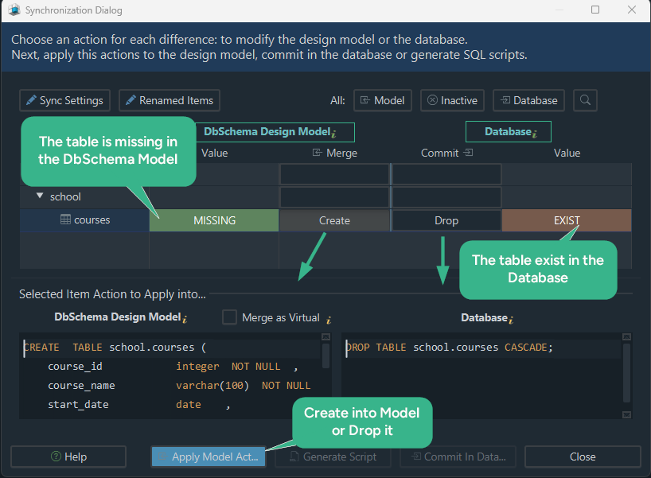Click the DROP script scroll-down arrow
The height and width of the screenshot is (478, 651).
click(x=626, y=414)
